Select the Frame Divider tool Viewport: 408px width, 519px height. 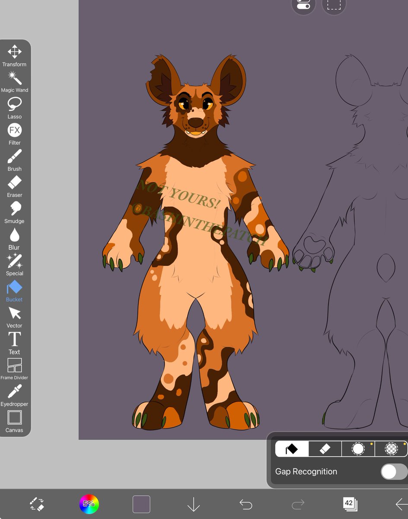[14, 369]
